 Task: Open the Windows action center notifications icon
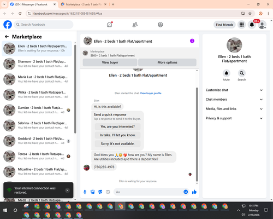266,210
